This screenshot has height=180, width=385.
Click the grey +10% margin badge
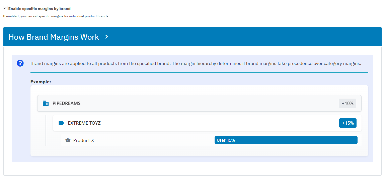pyautogui.click(x=347, y=103)
